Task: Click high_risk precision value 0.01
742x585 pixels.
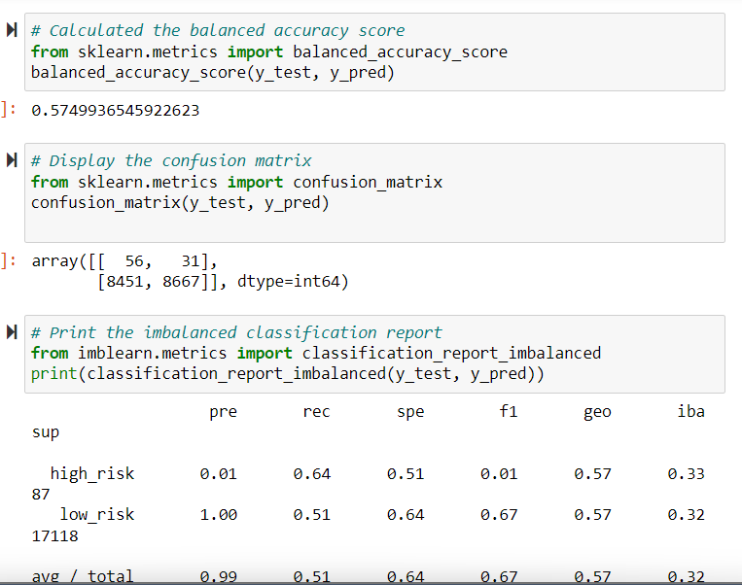Action: click(218, 473)
